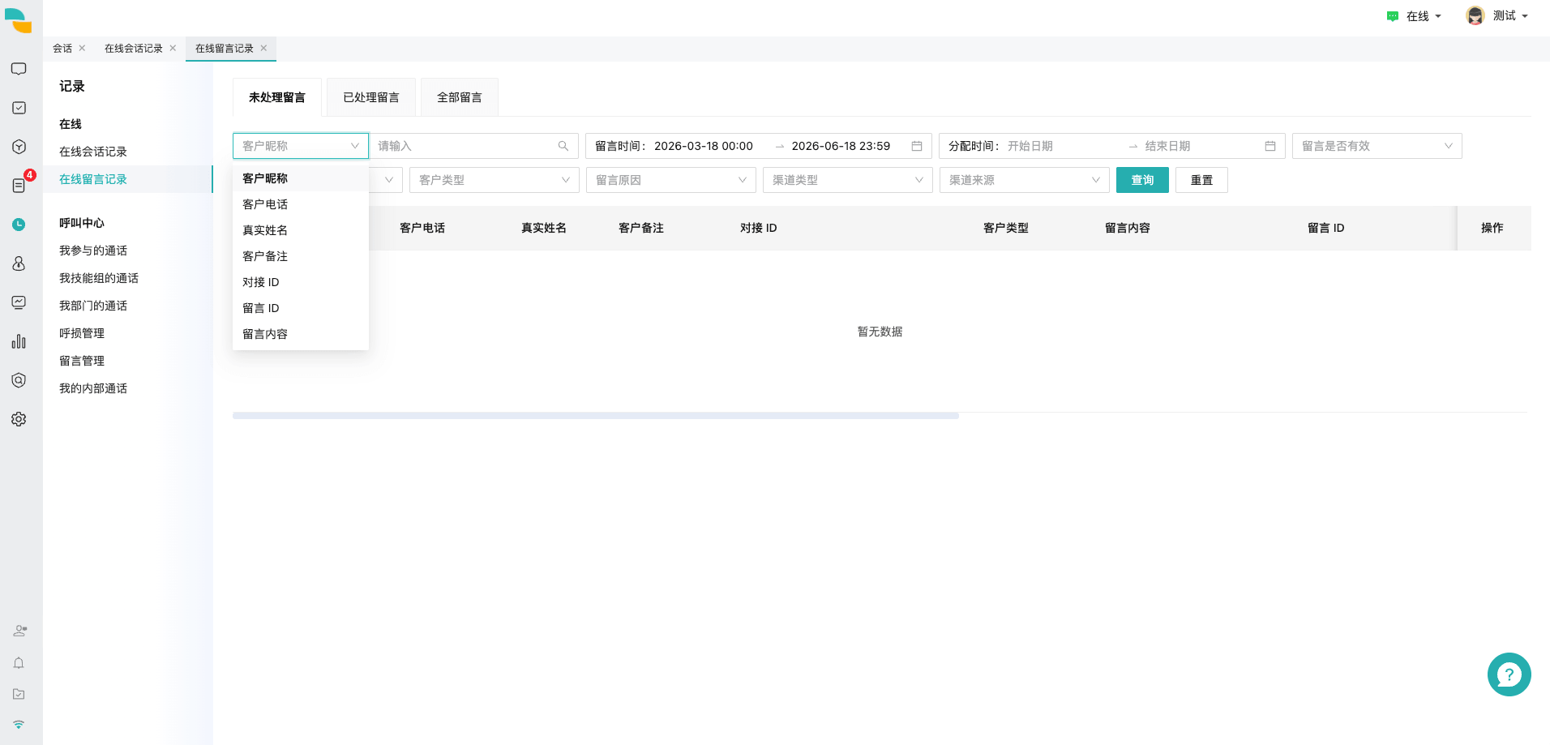
Task: Open the calendar icon for 留言时间
Action: [917, 146]
